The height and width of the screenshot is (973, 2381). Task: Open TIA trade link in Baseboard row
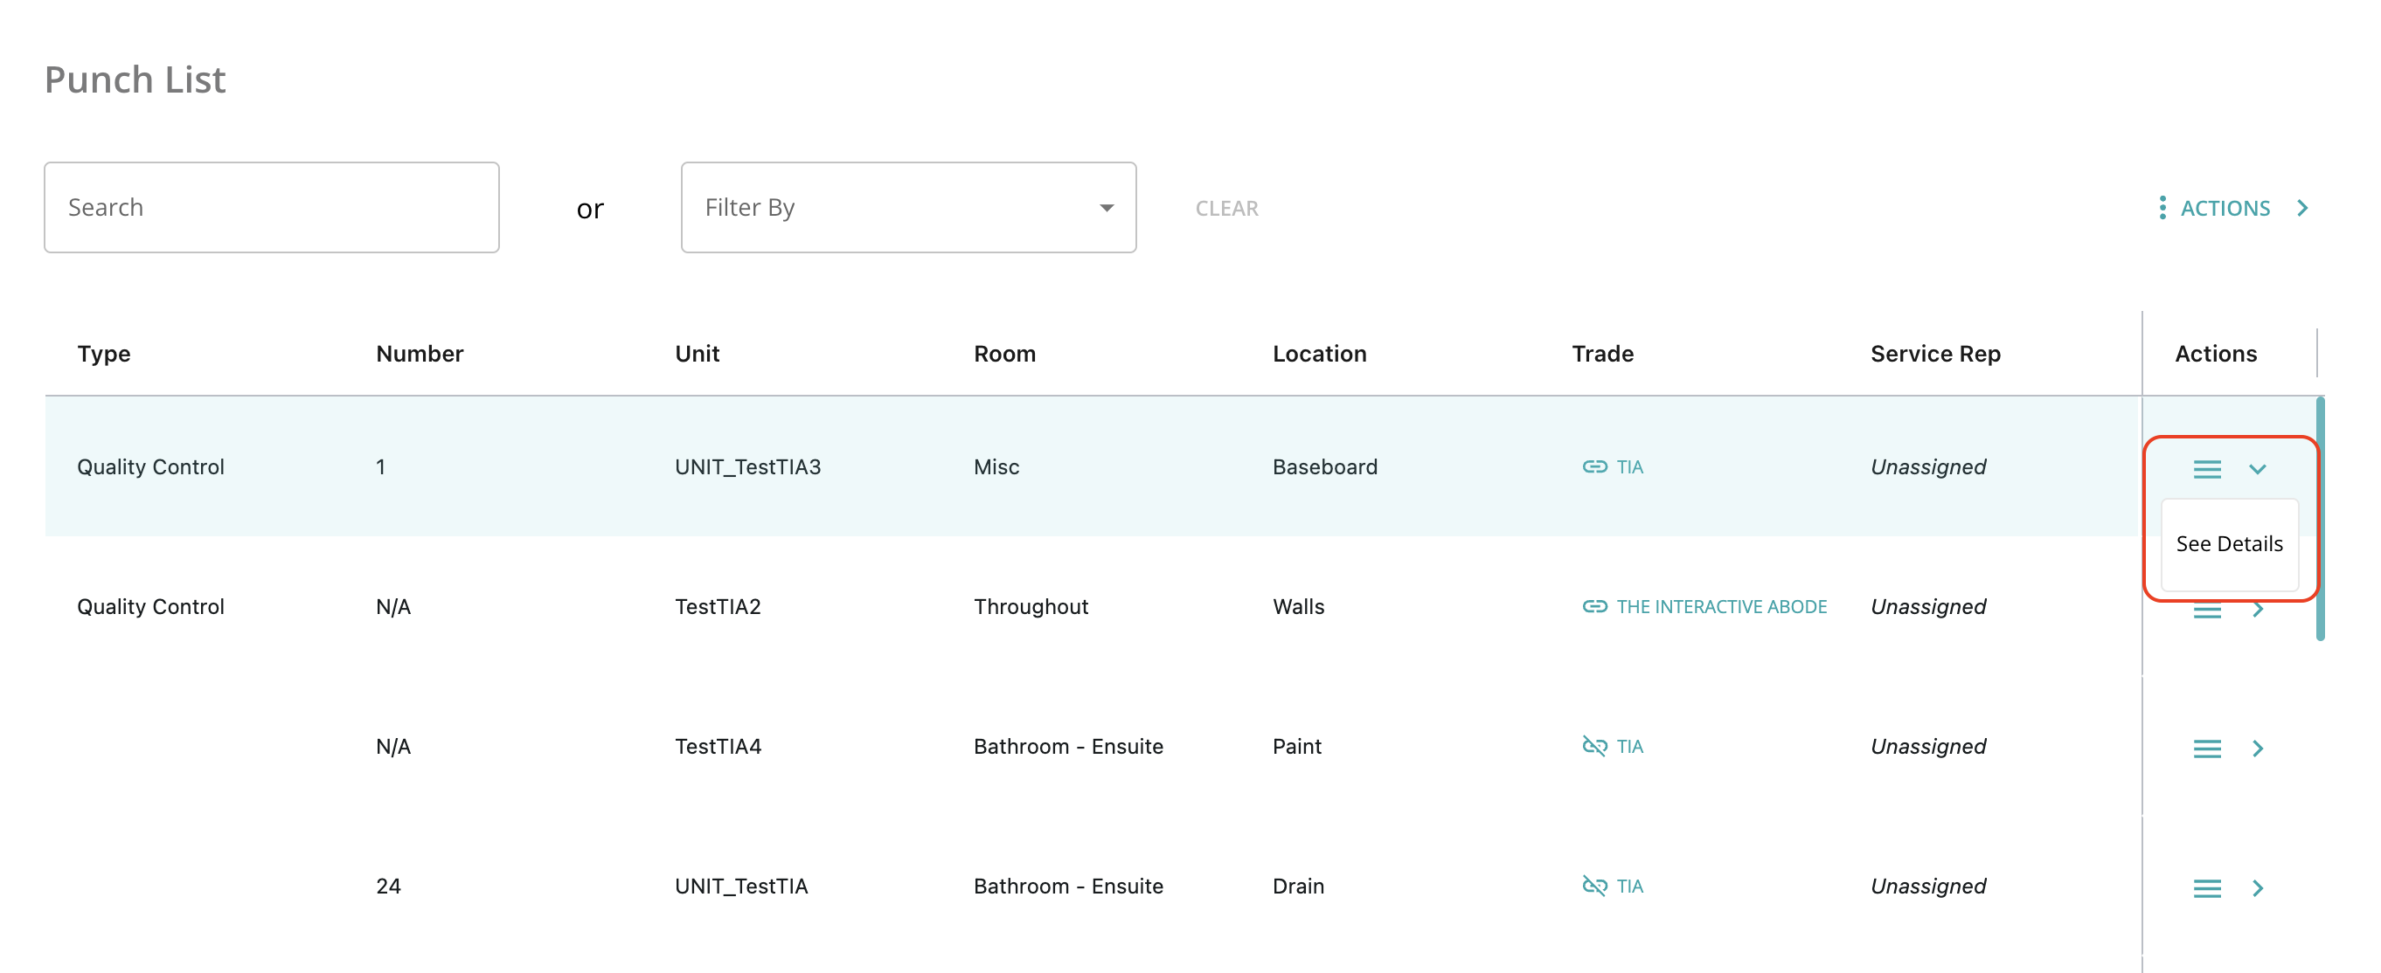click(1628, 466)
